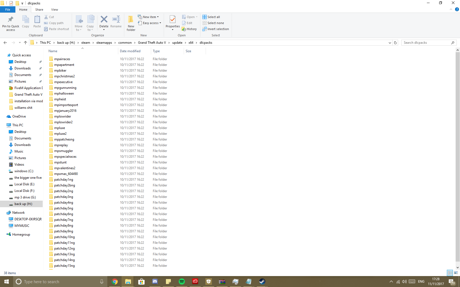
Task: Switch to details view button
Action: pyautogui.click(x=450, y=273)
